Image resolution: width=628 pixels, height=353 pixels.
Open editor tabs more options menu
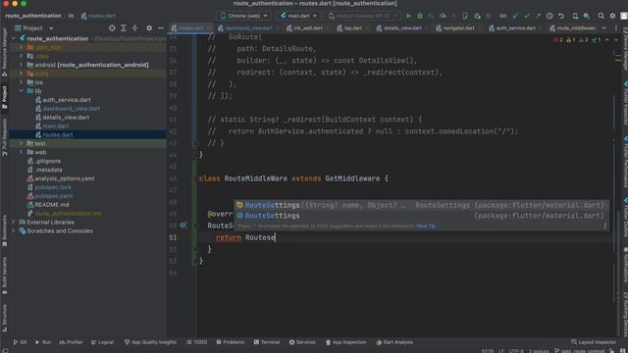(616, 28)
